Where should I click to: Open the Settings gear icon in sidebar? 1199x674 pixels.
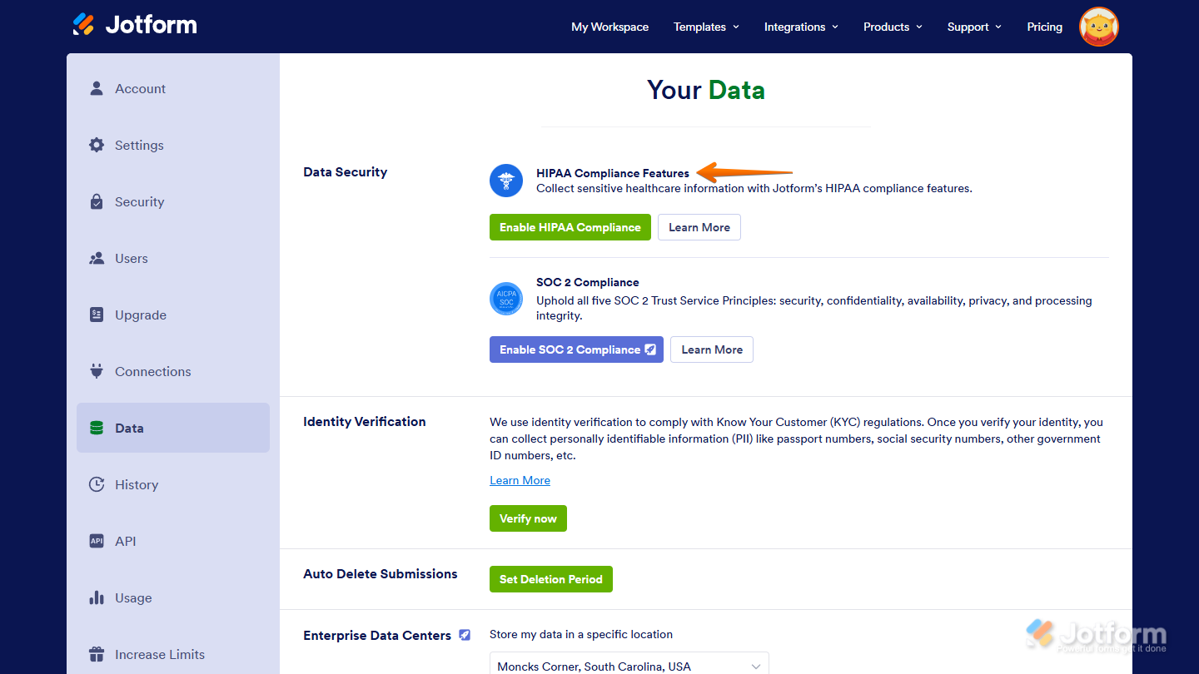pos(97,145)
